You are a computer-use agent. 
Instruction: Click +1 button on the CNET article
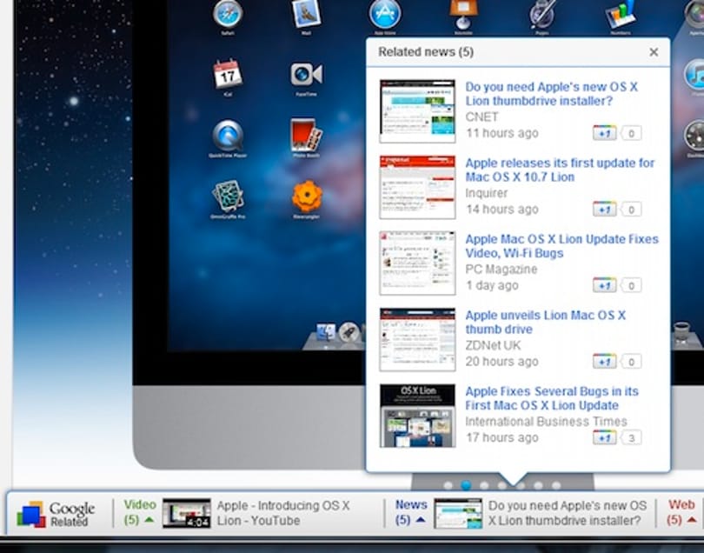(604, 133)
